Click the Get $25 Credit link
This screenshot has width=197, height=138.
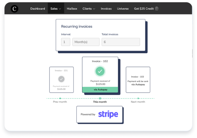[x=144, y=9]
